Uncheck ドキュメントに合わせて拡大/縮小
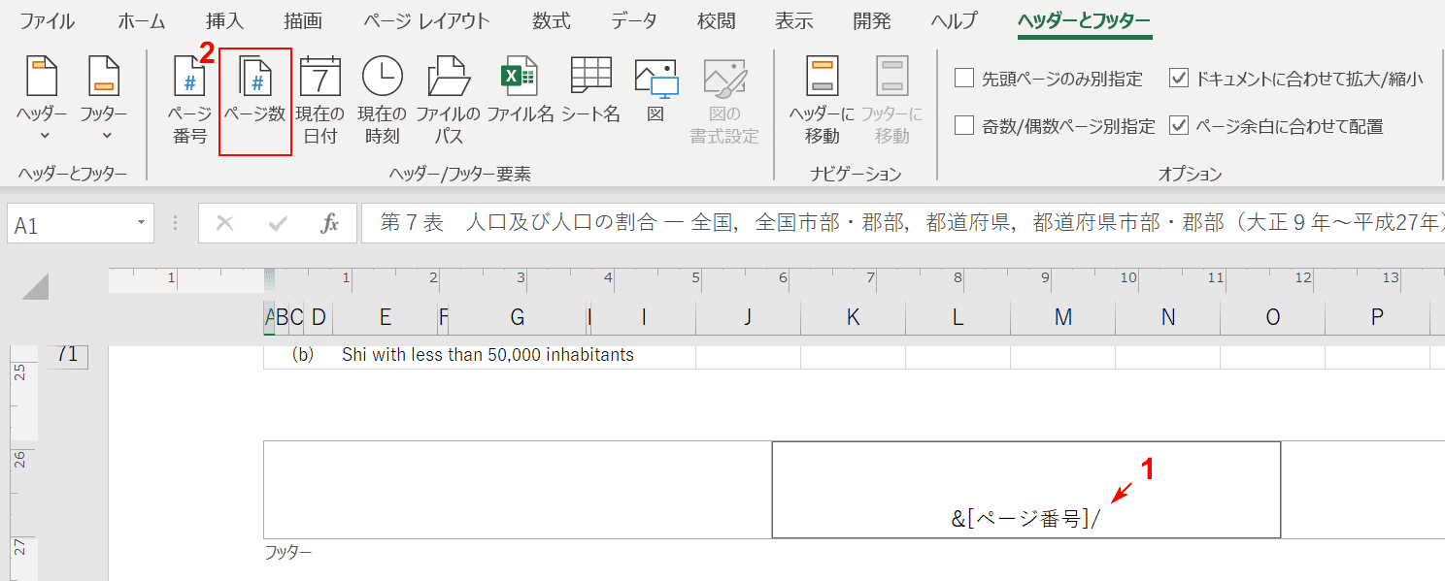Viewport: 1445px width, 581px height. [1179, 79]
